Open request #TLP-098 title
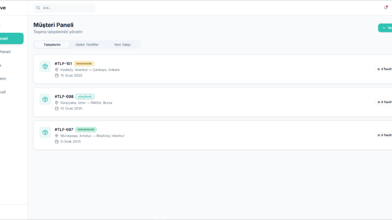 [64, 97]
